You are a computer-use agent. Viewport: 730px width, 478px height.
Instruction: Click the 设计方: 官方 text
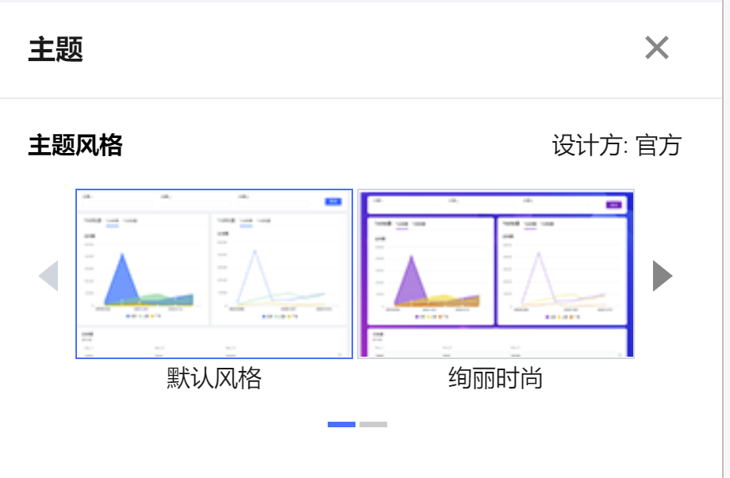click(x=617, y=146)
